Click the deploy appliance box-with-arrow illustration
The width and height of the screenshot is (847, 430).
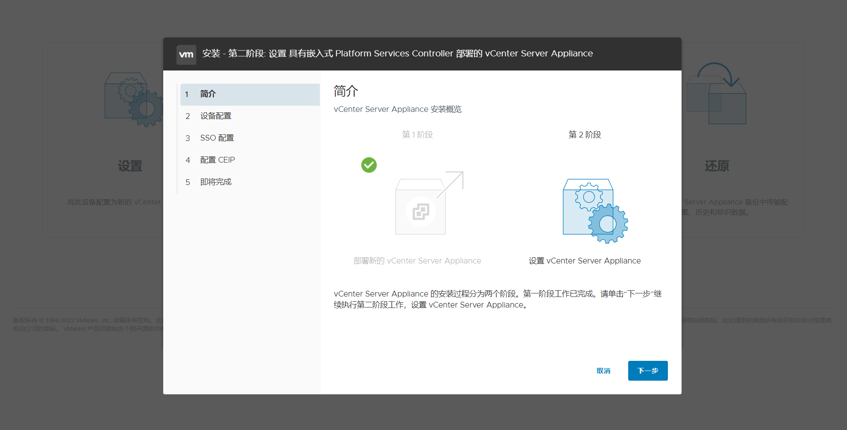click(x=429, y=203)
